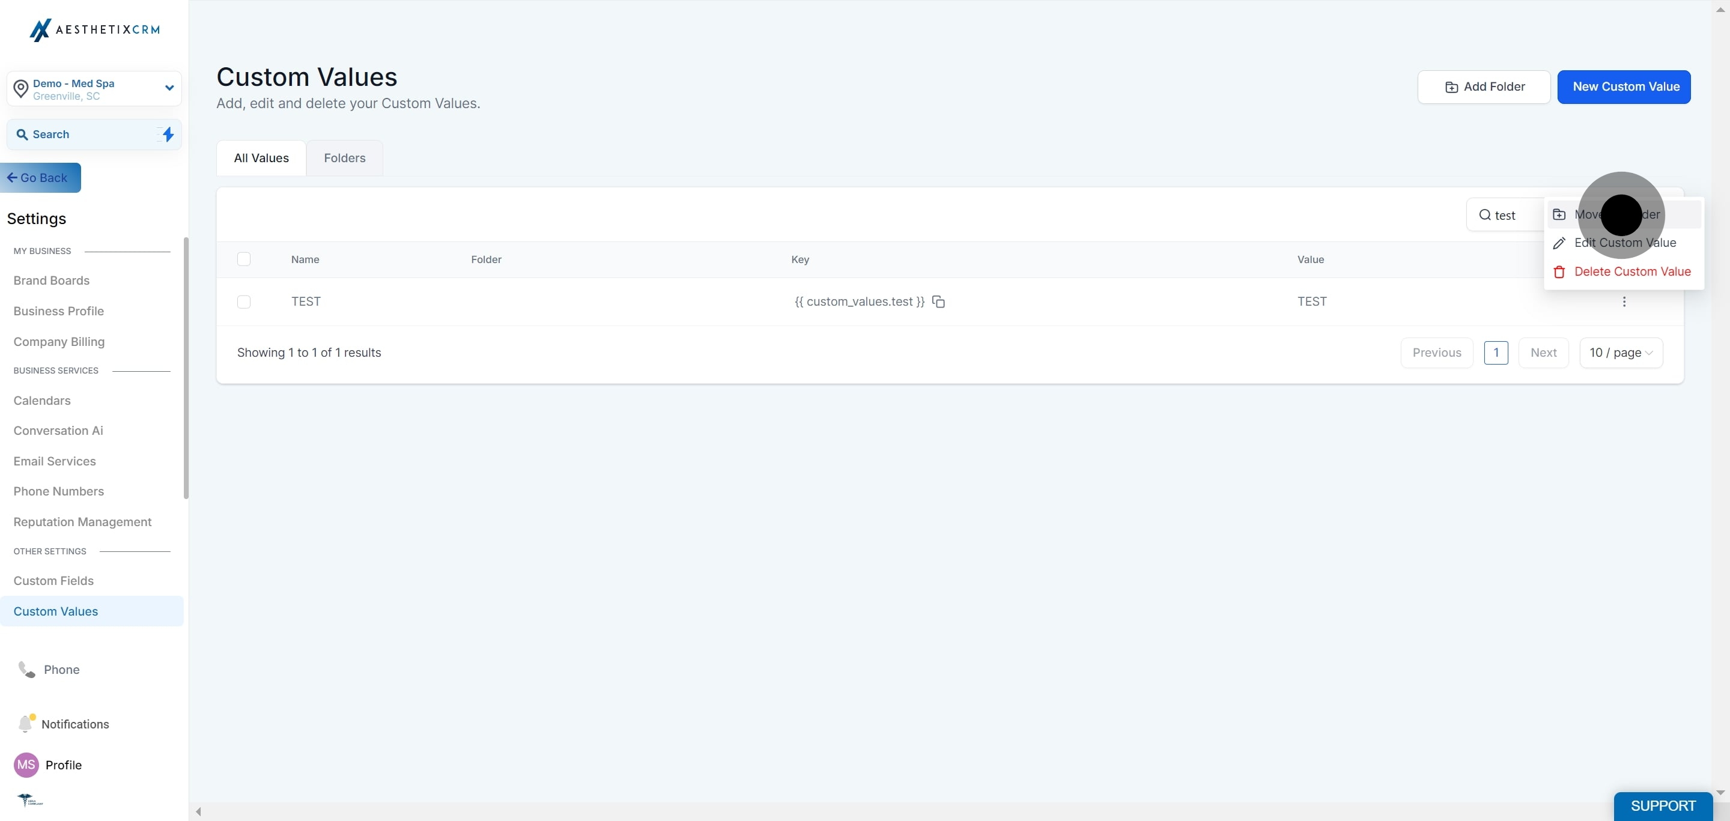Click the lightning bolt quick actions icon
The width and height of the screenshot is (1730, 821).
click(167, 135)
